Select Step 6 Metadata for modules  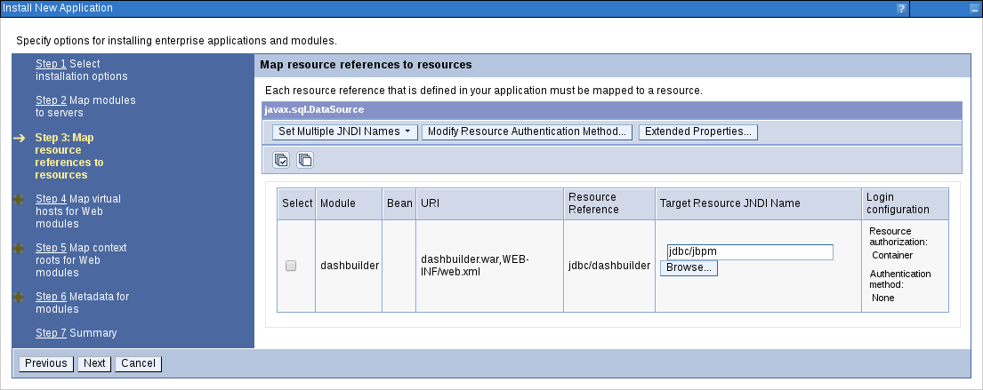pos(51,297)
